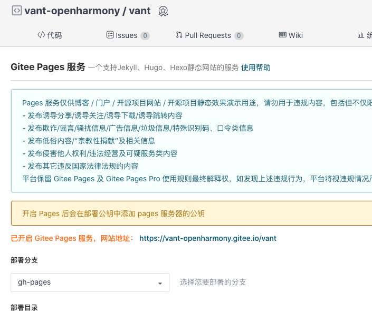Click the code icon on 代码 tab
The width and height of the screenshot is (372, 311).
pyautogui.click(x=41, y=35)
